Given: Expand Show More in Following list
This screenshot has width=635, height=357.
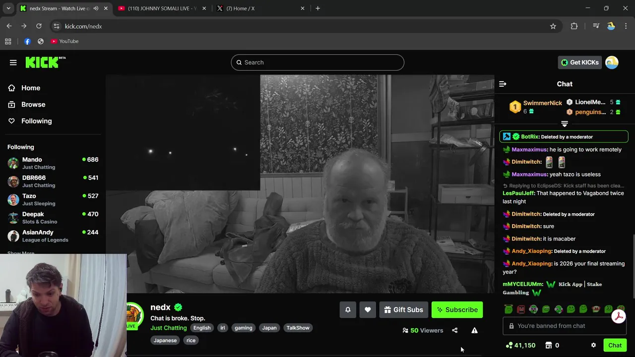Looking at the screenshot, I should (x=21, y=253).
